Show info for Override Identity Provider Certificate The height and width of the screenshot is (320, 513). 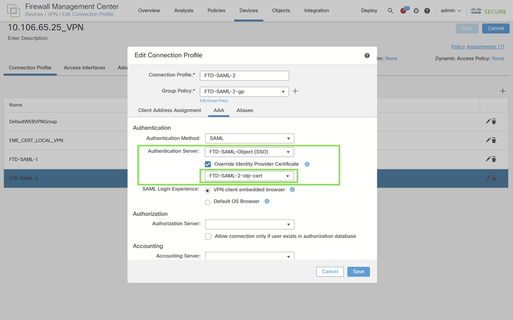(307, 164)
